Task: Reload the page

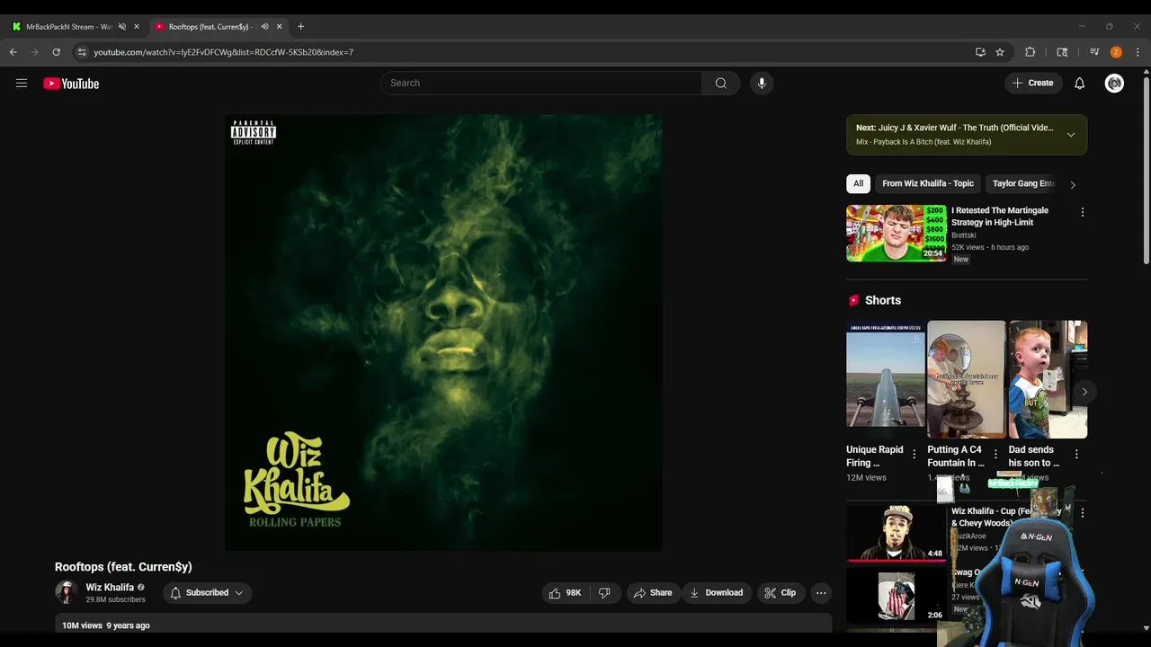Action: pos(56,52)
